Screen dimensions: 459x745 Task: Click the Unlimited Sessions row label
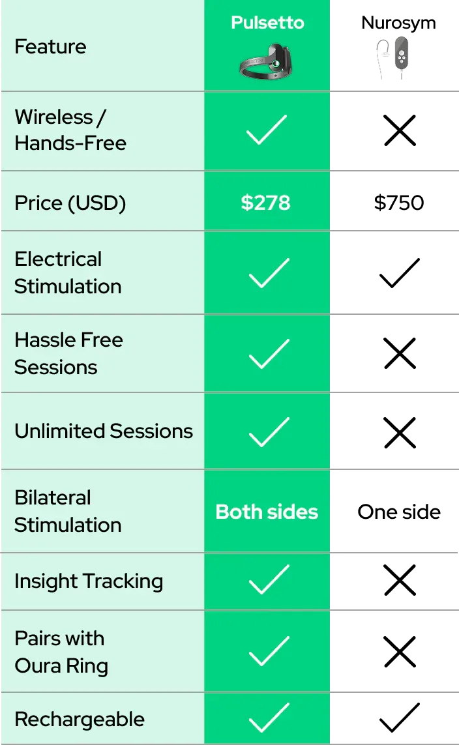(x=104, y=431)
